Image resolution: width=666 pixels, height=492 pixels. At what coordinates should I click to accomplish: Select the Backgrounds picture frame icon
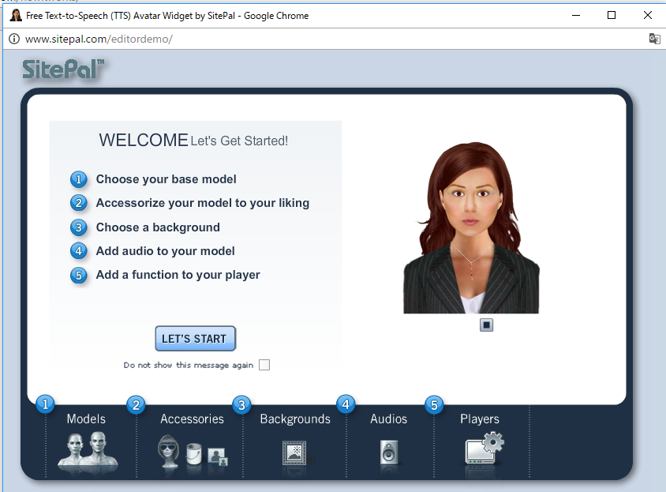(294, 453)
